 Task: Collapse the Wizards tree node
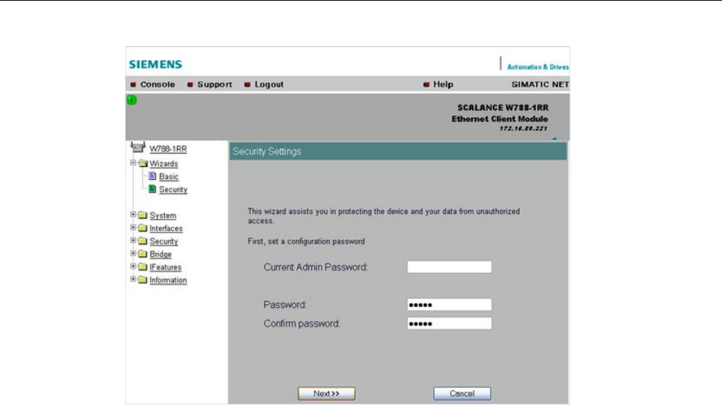[x=133, y=163]
